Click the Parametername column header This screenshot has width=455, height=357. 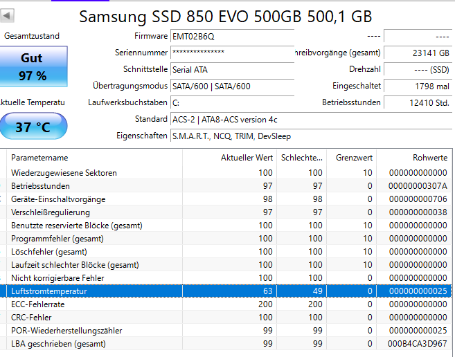pyautogui.click(x=95, y=158)
